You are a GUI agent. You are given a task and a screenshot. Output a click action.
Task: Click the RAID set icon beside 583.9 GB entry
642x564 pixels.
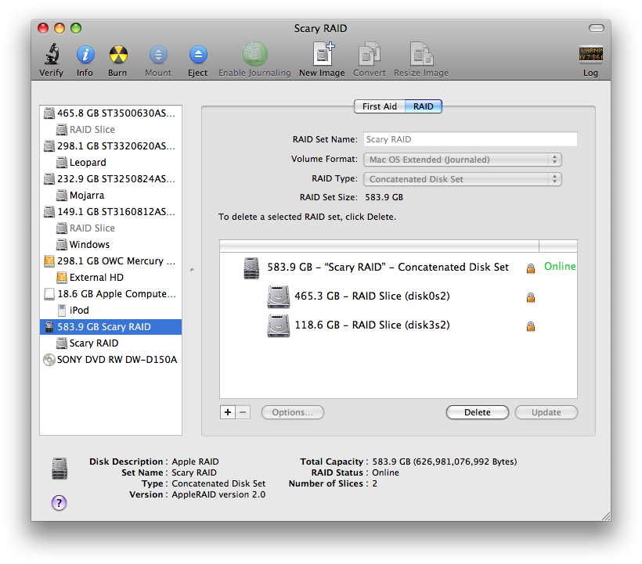251,268
